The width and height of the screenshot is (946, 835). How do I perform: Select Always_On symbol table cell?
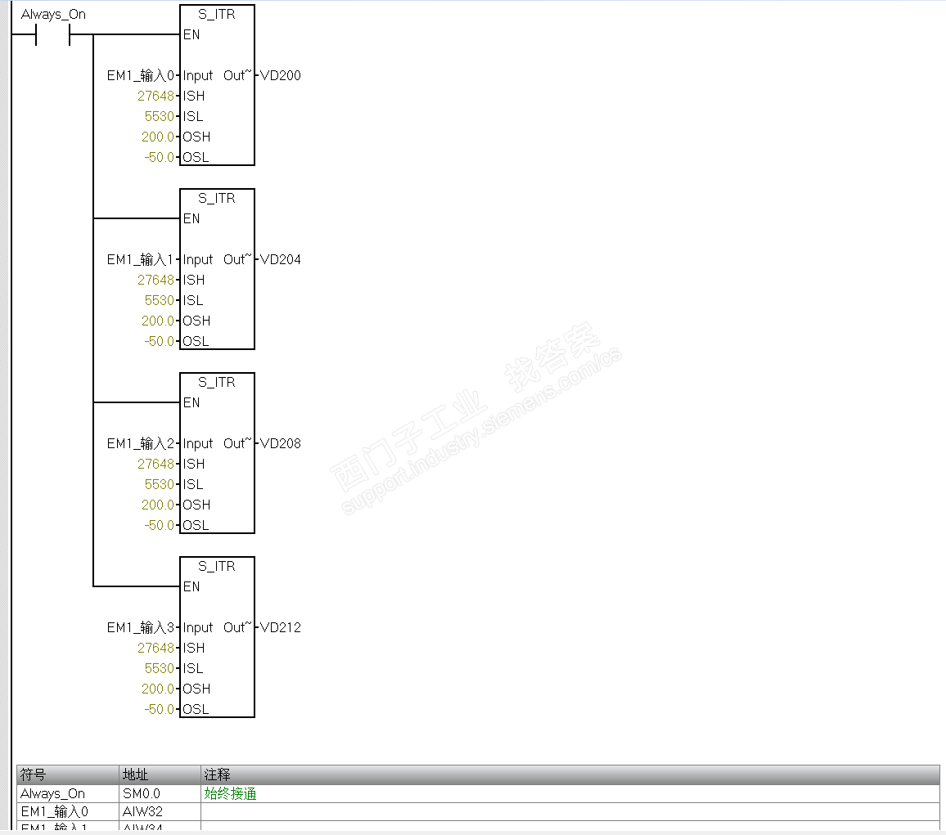tap(68, 793)
